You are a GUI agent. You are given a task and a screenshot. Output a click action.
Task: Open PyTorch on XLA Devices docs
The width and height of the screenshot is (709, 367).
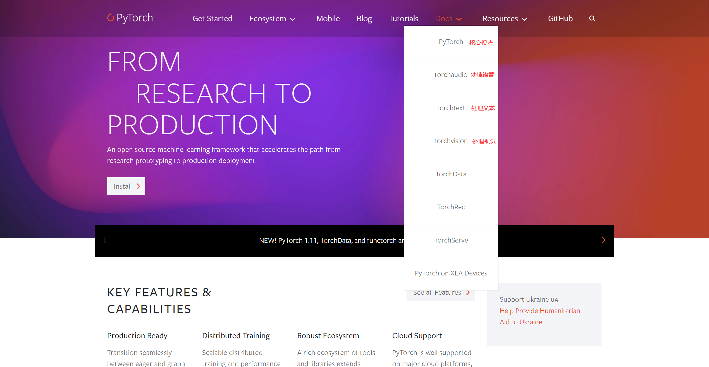tap(451, 273)
